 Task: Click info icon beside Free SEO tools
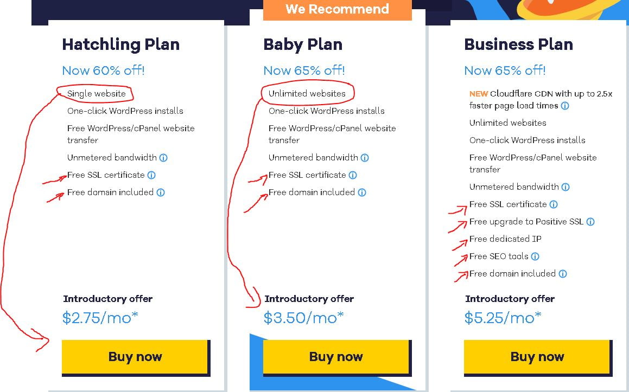click(535, 256)
